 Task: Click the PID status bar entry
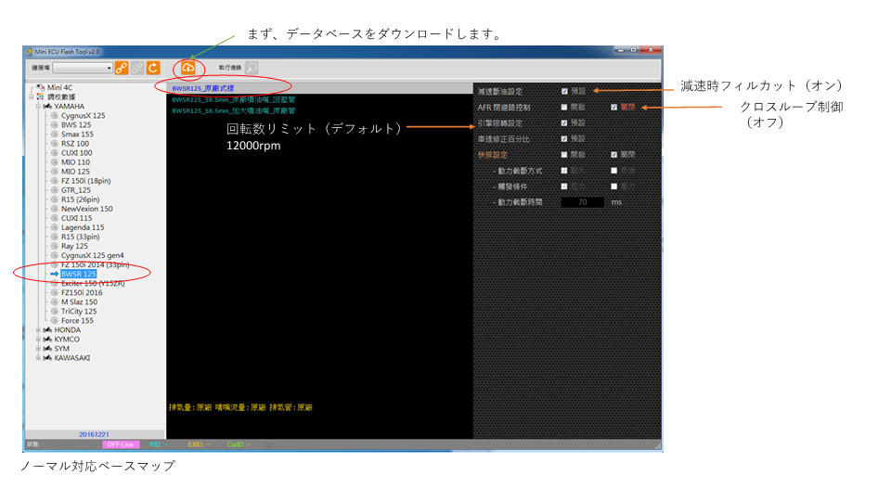click(159, 444)
